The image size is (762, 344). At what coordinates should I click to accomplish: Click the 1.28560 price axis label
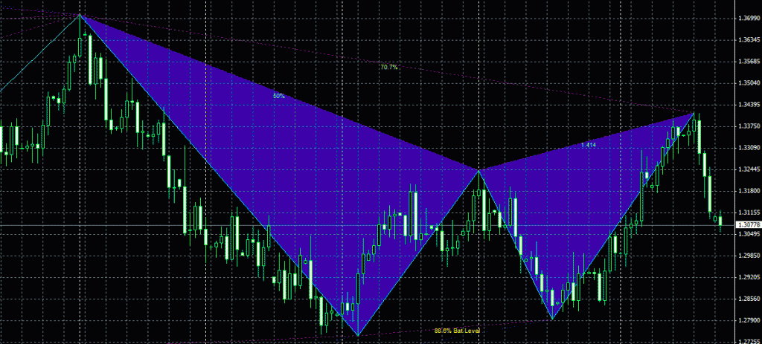749,299
